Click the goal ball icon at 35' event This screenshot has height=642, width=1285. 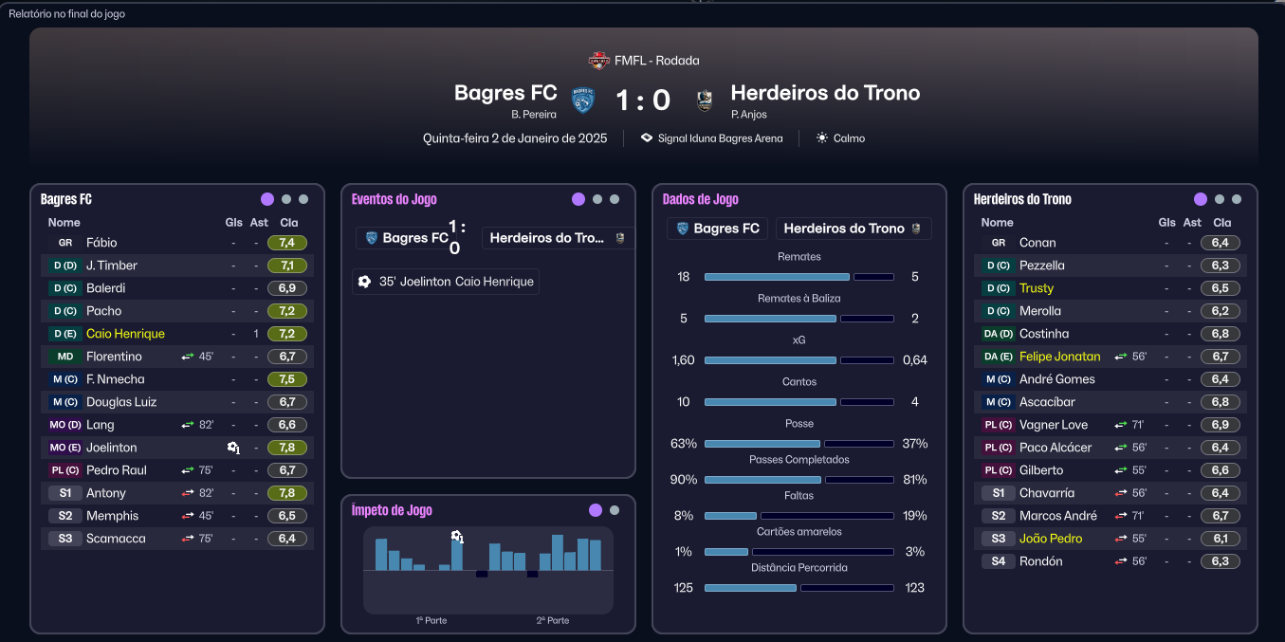click(x=364, y=282)
